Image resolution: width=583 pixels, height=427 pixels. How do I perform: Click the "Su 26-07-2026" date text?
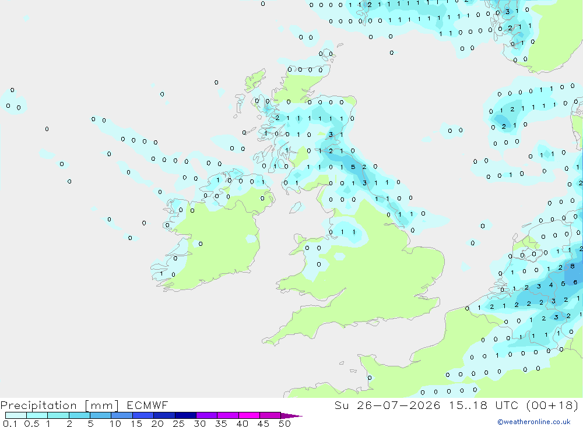pos(387,405)
